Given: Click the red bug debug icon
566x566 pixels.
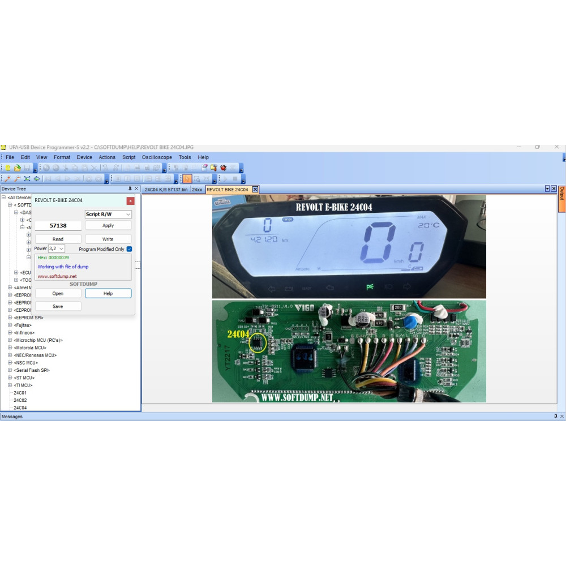Looking at the screenshot, I should point(224,168).
